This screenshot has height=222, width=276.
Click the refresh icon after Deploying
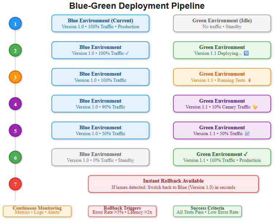point(246,53)
